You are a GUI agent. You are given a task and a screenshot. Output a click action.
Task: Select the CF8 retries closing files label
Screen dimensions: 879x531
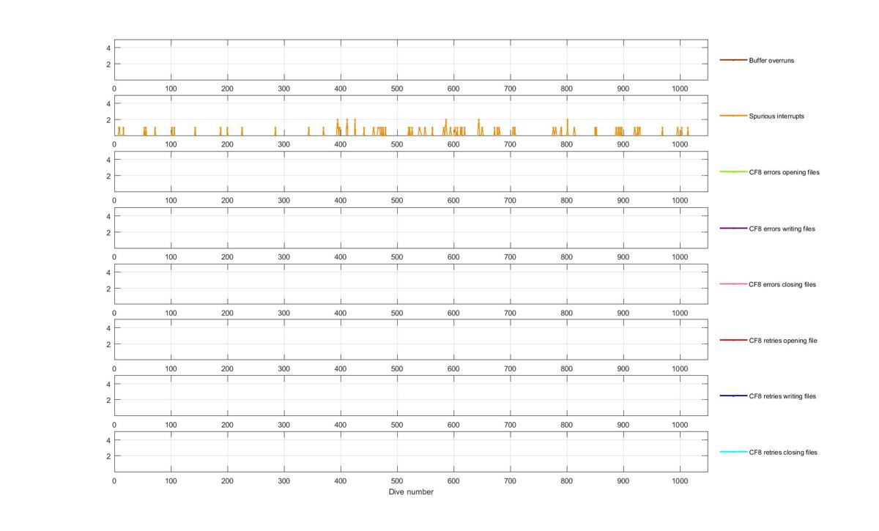[x=783, y=452]
